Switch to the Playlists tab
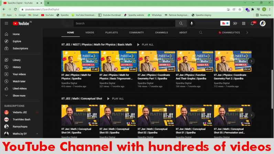 click(x=112, y=33)
